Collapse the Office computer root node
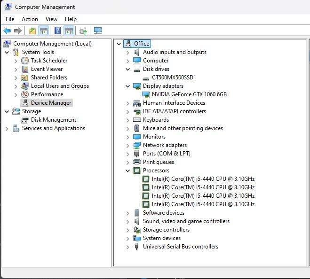The width and height of the screenshot is (310, 279). pyautogui.click(x=119, y=44)
